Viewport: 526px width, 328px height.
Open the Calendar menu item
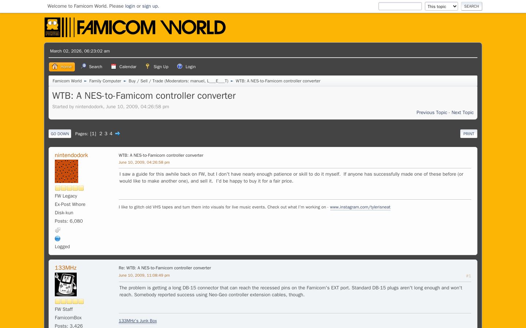pyautogui.click(x=124, y=67)
